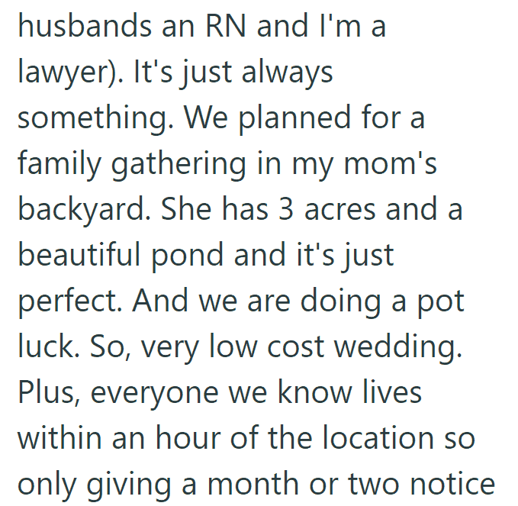This screenshot has height=506, width=518.
Task: Click the word 'perfect' at line start
Action: pyautogui.click(x=69, y=301)
